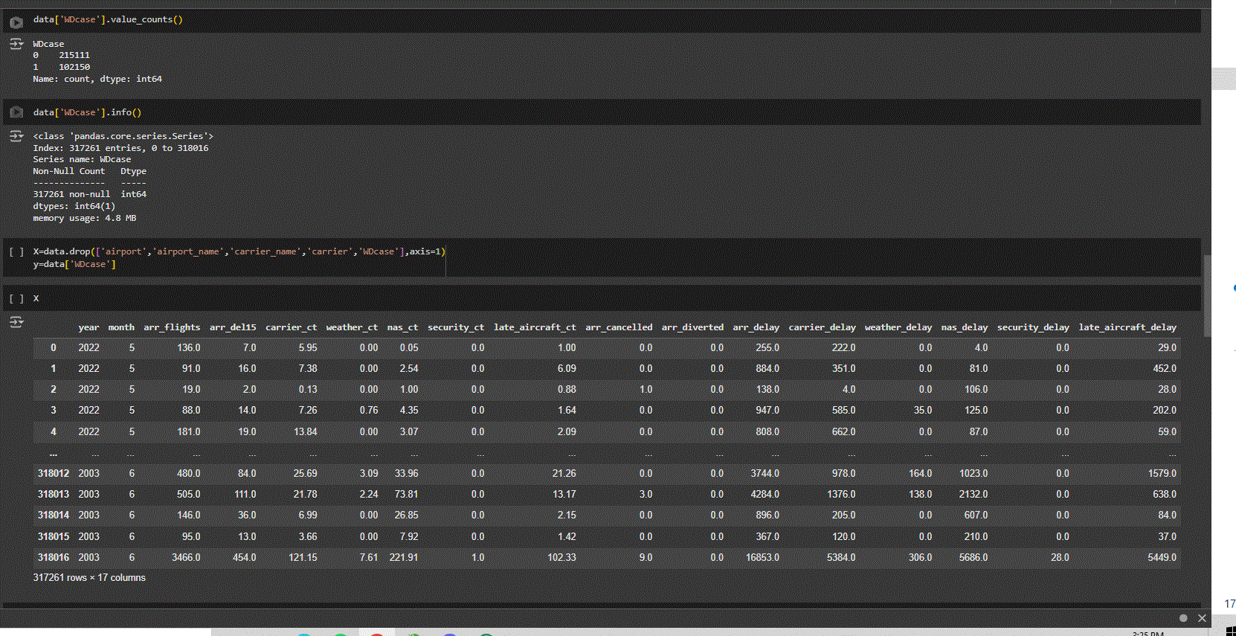Click the late_aircraft_delay value 5449.0
Image resolution: width=1236 pixels, height=636 pixels.
[1162, 557]
